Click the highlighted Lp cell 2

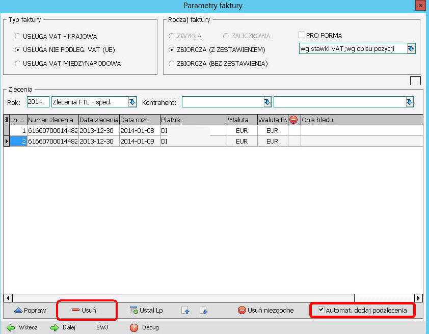pyautogui.click(x=18, y=142)
